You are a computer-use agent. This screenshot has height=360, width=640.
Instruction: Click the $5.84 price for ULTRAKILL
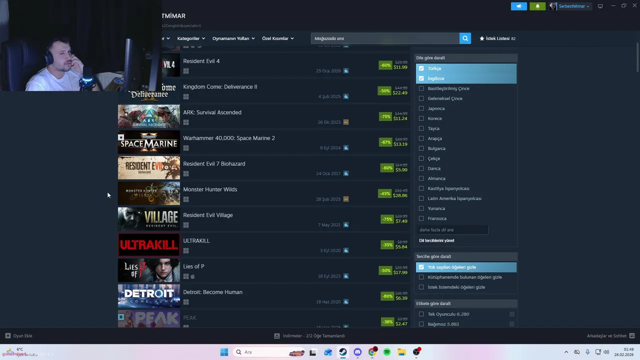(x=401, y=247)
